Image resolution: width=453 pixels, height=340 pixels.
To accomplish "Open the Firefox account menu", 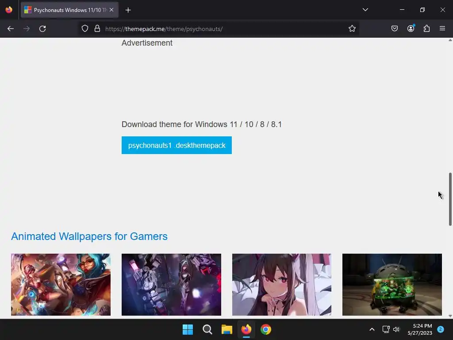I will (411, 28).
